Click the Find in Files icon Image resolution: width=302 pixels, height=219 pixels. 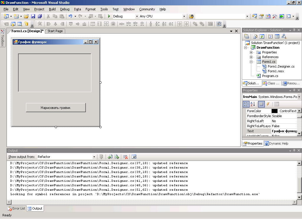(191, 17)
